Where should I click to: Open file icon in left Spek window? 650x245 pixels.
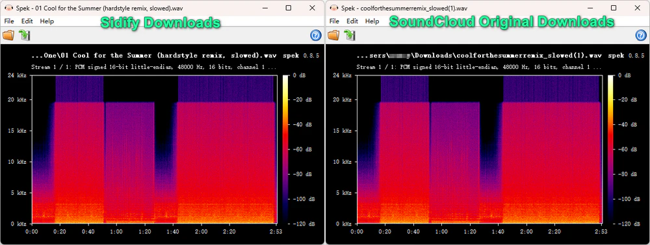pos(8,35)
